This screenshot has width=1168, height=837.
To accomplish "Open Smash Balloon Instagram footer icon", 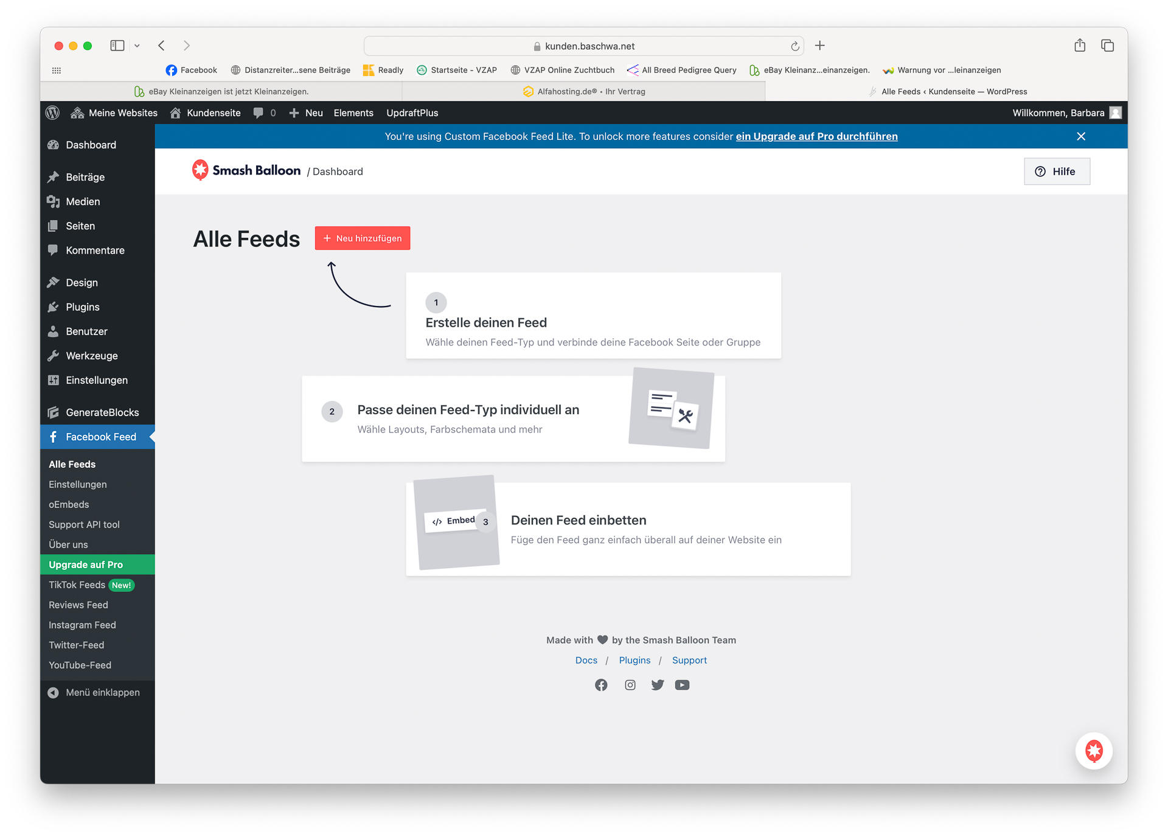I will click(630, 685).
